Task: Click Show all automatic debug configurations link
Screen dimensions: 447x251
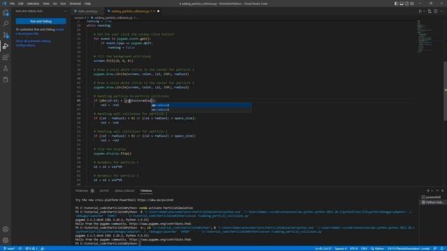Action: (x=33, y=43)
